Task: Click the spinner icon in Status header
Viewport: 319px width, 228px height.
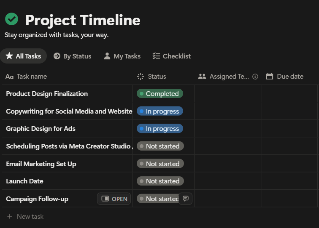Action: 141,77
